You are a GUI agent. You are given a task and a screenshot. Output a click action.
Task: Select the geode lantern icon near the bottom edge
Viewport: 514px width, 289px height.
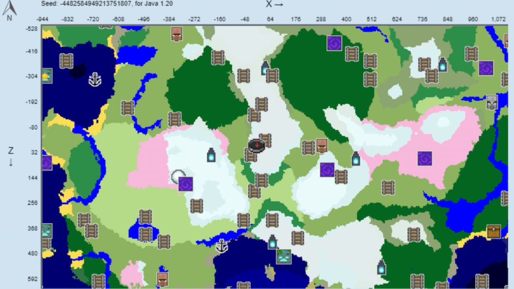click(x=381, y=267)
